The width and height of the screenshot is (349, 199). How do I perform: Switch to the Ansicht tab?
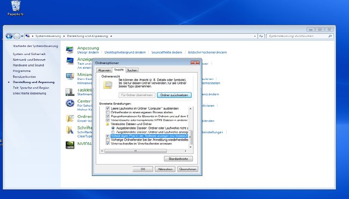point(119,70)
